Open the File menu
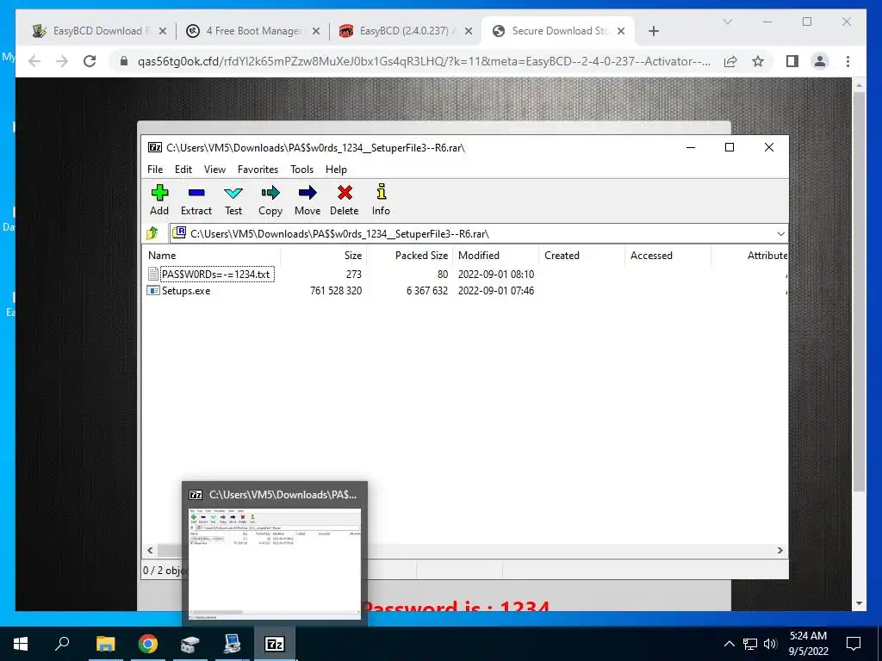Viewport: 882px width, 661px height. (155, 170)
